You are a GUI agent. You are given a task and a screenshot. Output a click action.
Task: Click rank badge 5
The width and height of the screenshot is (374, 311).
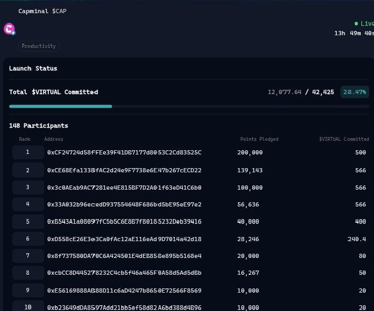(28, 222)
